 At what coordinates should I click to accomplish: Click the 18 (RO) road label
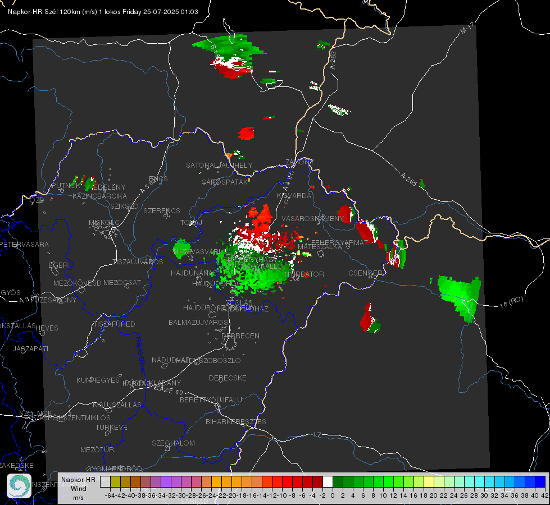click(511, 302)
